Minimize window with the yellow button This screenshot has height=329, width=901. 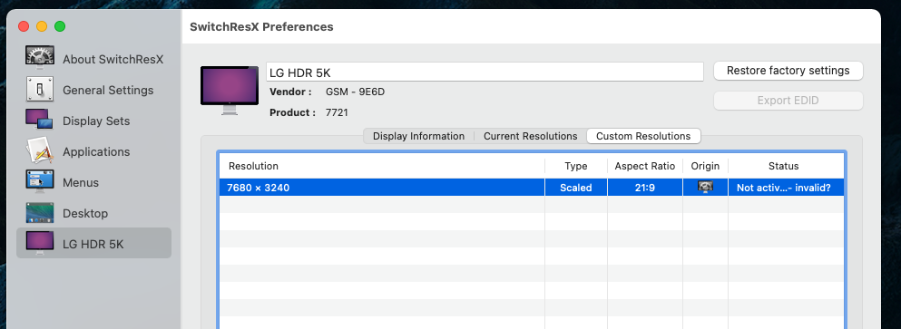[42, 26]
